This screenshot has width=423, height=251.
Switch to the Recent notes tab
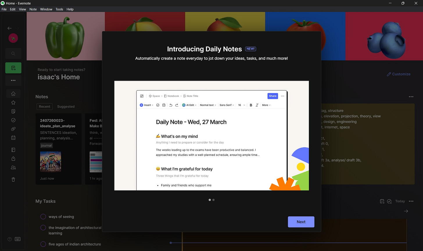[44, 106]
